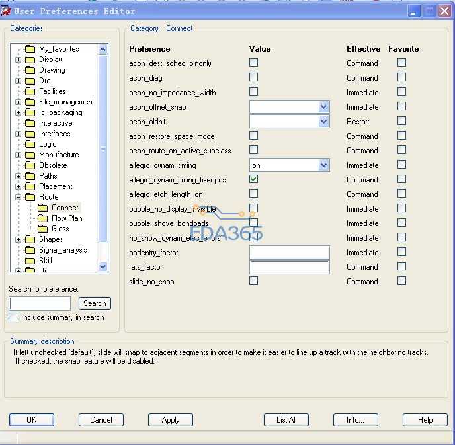Click category tree scrollbar down arrow
Viewport: 455px width, 445px height.
pyautogui.click(x=103, y=266)
